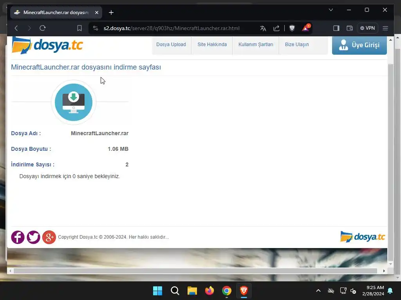Open taskbar Search
Viewport: 401px width, 300px height.
point(175,291)
